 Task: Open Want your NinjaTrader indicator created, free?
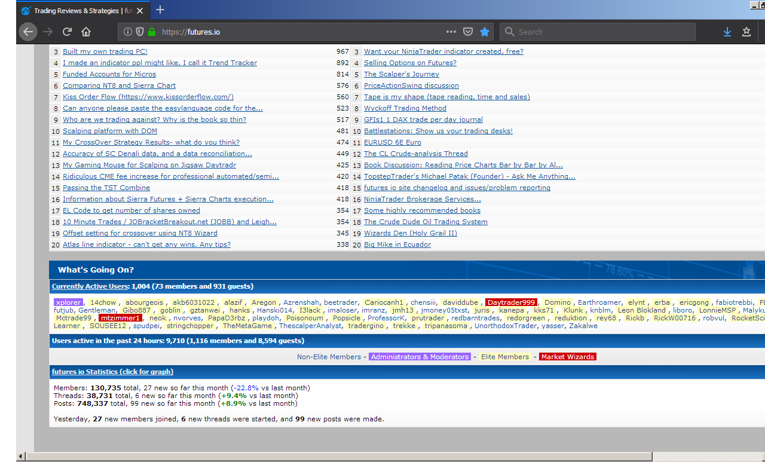point(443,51)
